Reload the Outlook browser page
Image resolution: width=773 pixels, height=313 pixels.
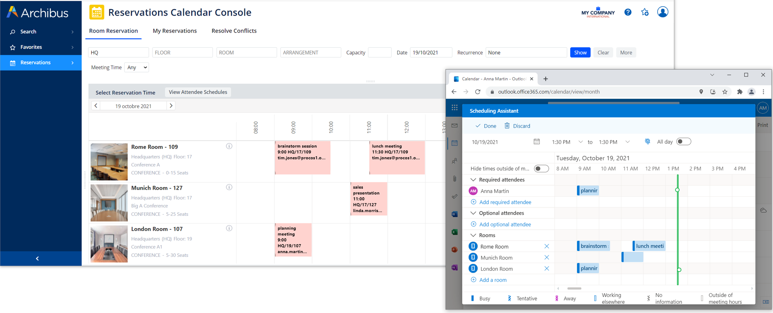478,92
